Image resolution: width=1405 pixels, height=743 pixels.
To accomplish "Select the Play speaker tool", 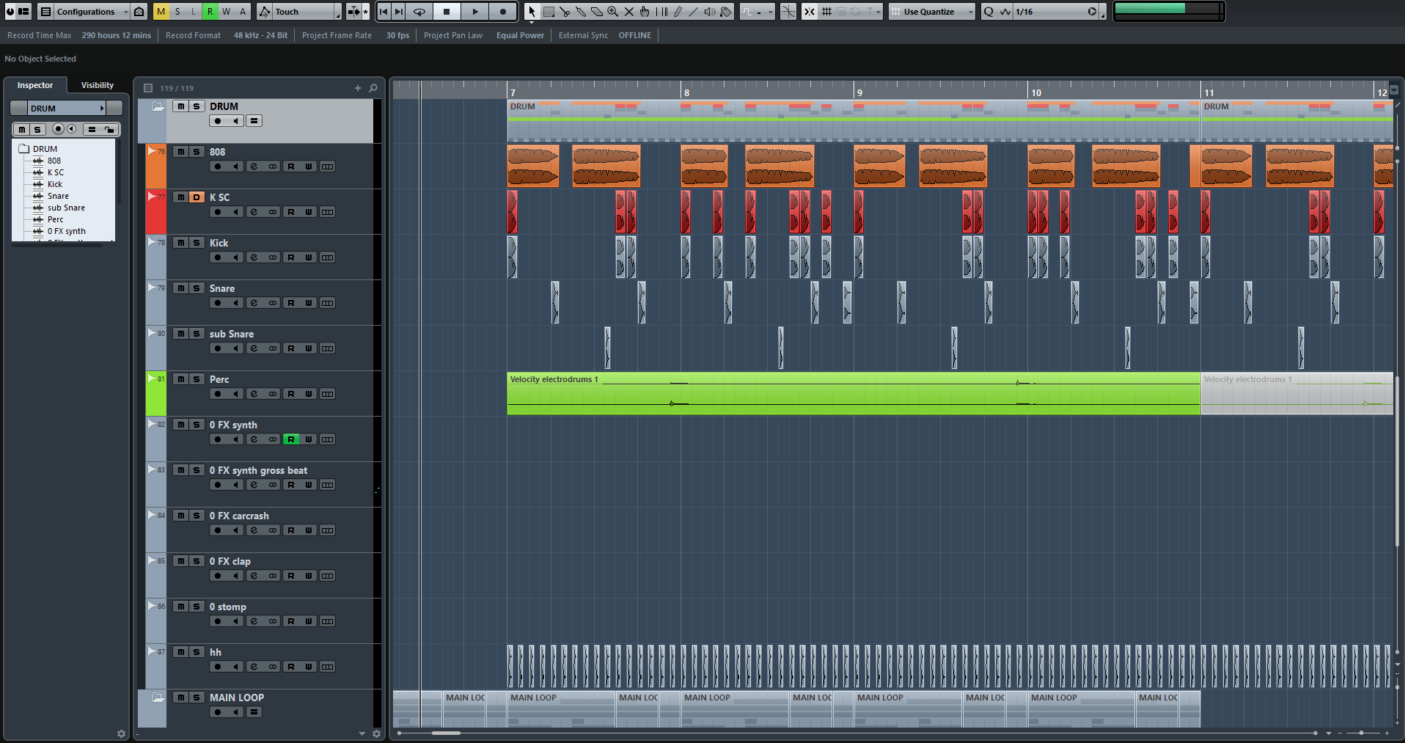I will (x=710, y=12).
